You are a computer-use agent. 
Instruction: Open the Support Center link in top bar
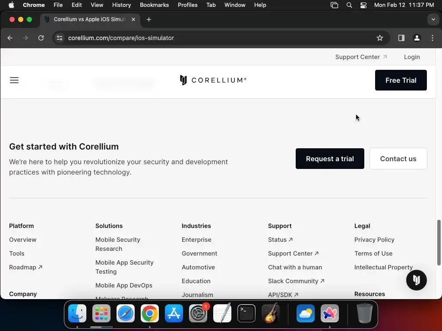(x=361, y=57)
